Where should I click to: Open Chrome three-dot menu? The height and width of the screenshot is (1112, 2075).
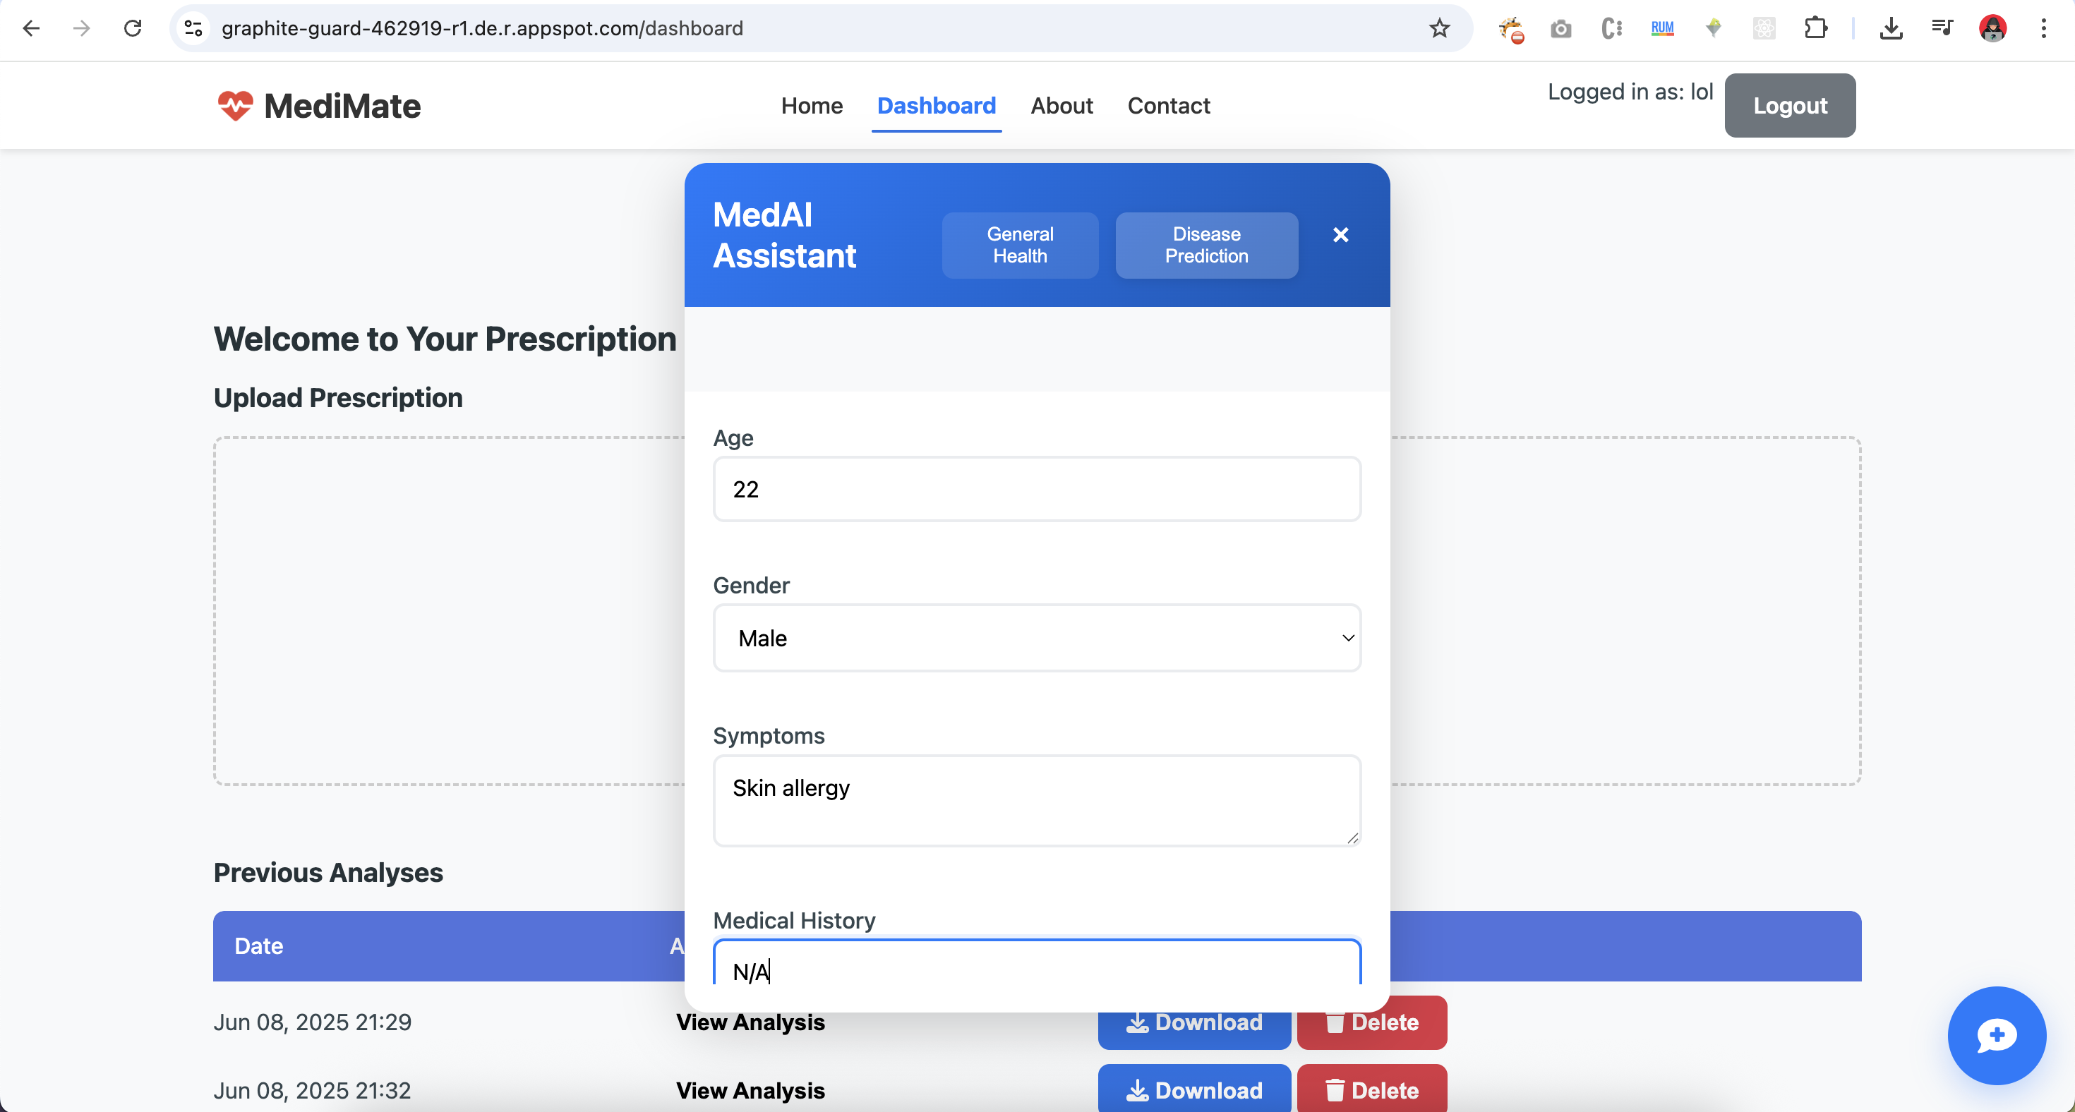click(x=2043, y=29)
